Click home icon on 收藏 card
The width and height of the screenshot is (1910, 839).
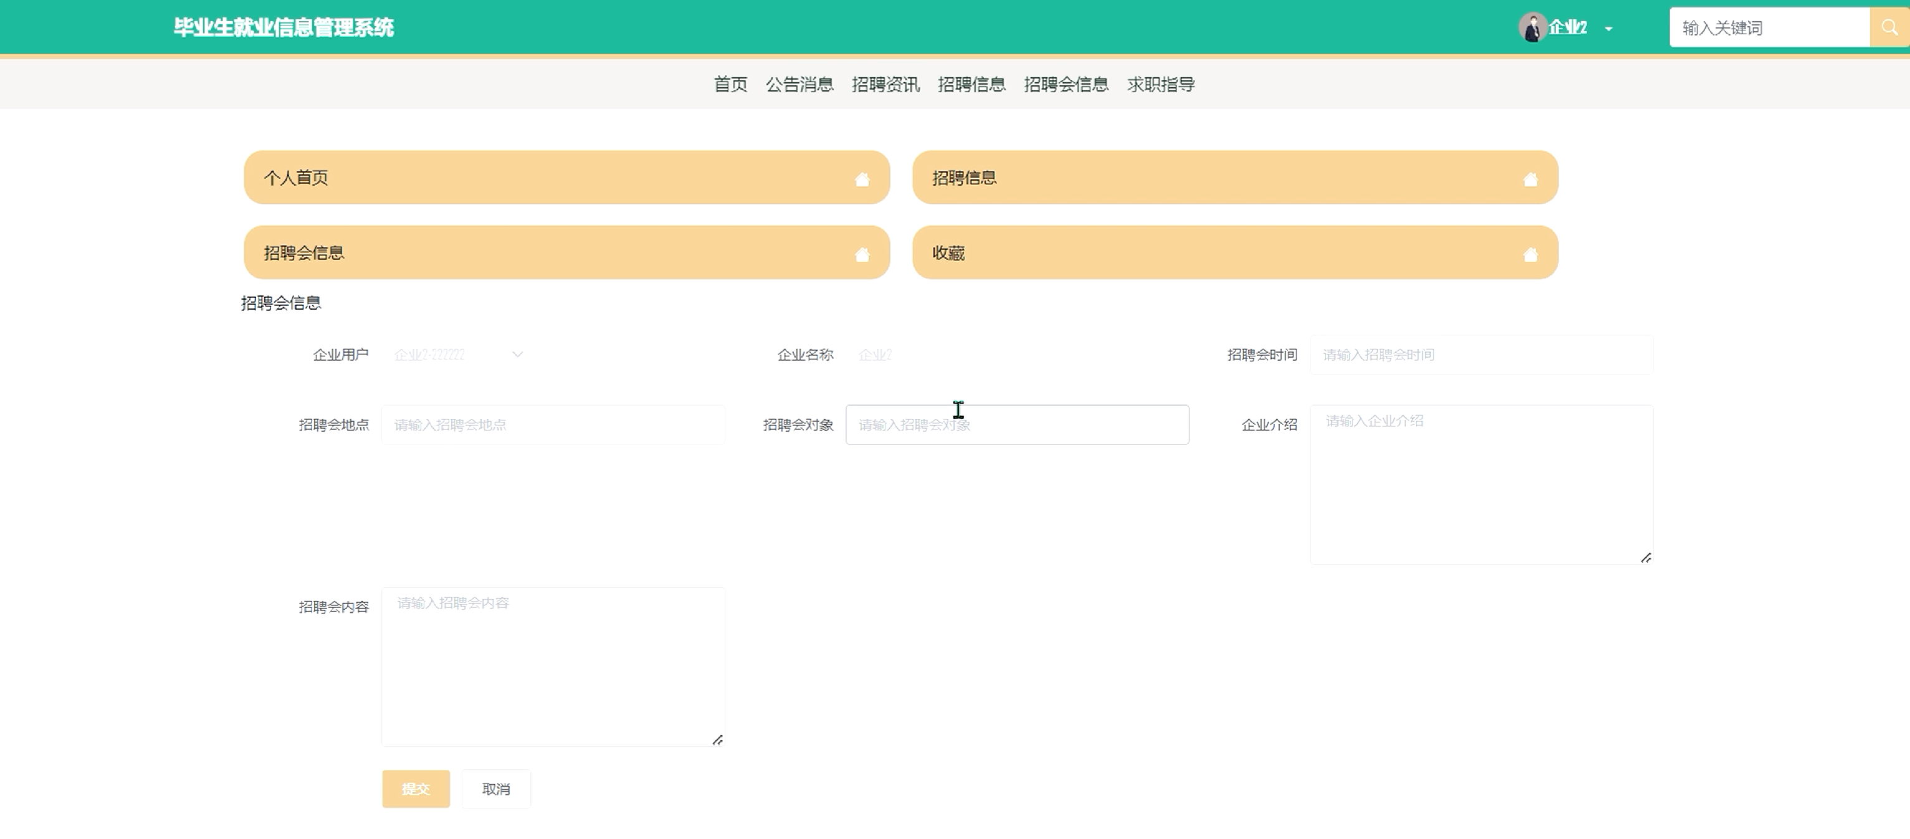click(x=1530, y=254)
